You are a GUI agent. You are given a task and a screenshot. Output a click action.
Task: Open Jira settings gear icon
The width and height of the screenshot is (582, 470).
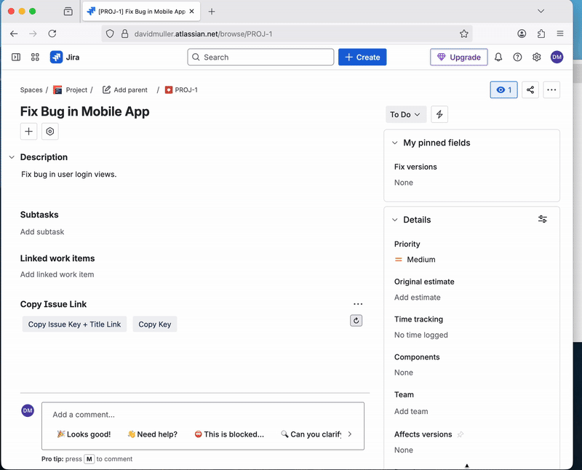[537, 57]
